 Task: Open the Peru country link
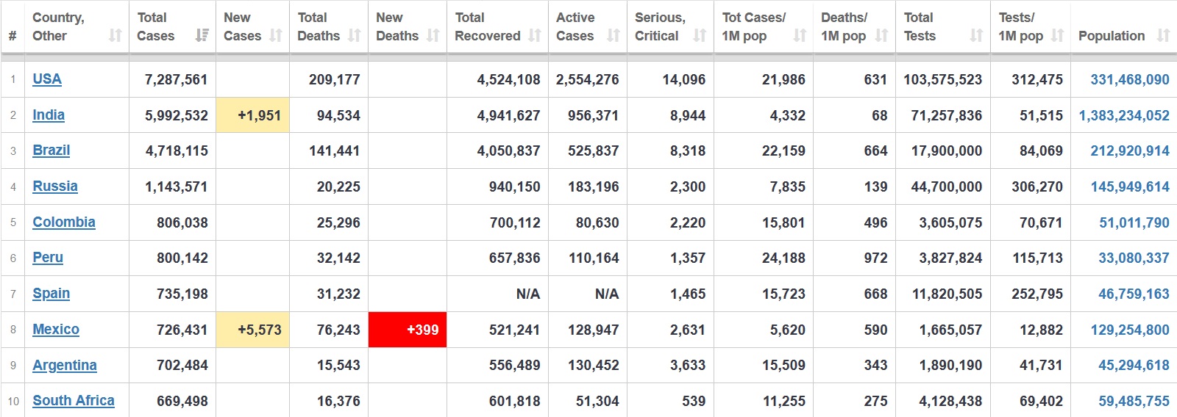48,258
